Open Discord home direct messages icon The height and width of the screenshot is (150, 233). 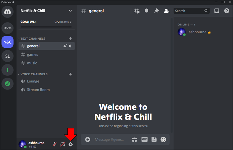click(x=7, y=12)
